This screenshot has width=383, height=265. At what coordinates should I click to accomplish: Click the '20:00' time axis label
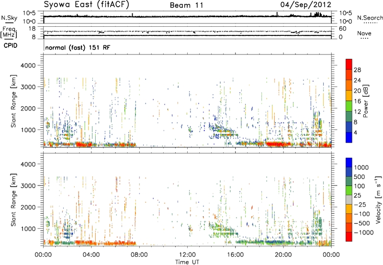coord(283,255)
